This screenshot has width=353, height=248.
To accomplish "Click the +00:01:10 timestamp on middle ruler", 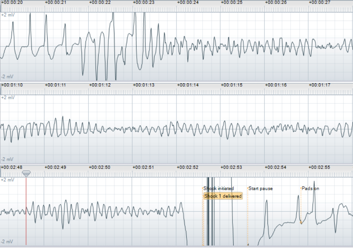I will [12, 85].
